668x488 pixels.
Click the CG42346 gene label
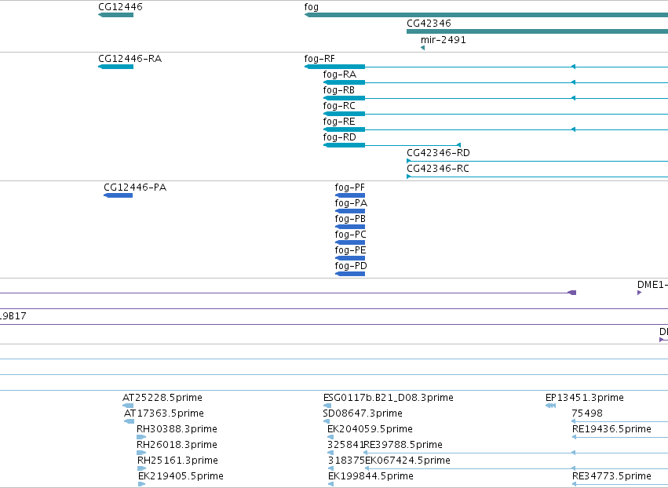tap(429, 24)
